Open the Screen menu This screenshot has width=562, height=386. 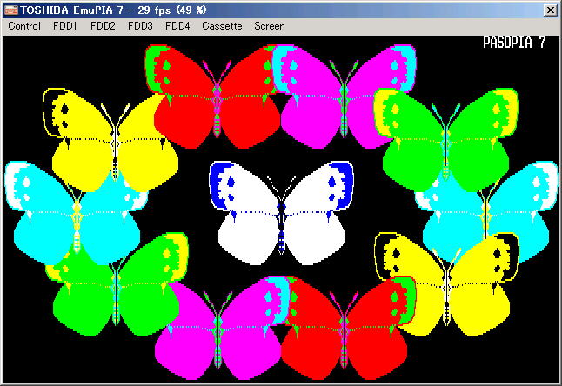click(x=269, y=26)
